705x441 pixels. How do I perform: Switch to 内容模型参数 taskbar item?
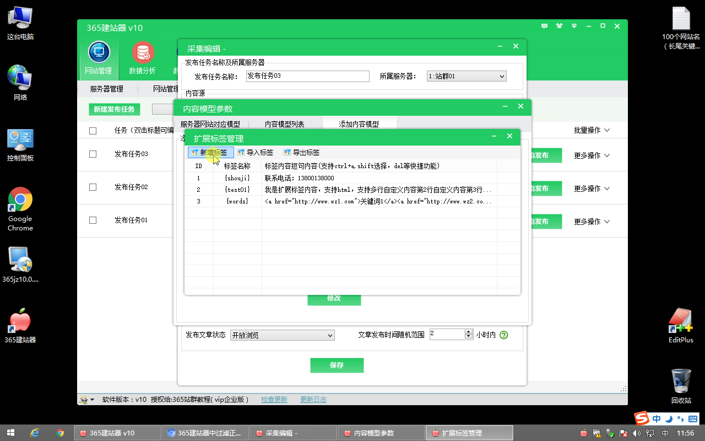[x=381, y=433]
